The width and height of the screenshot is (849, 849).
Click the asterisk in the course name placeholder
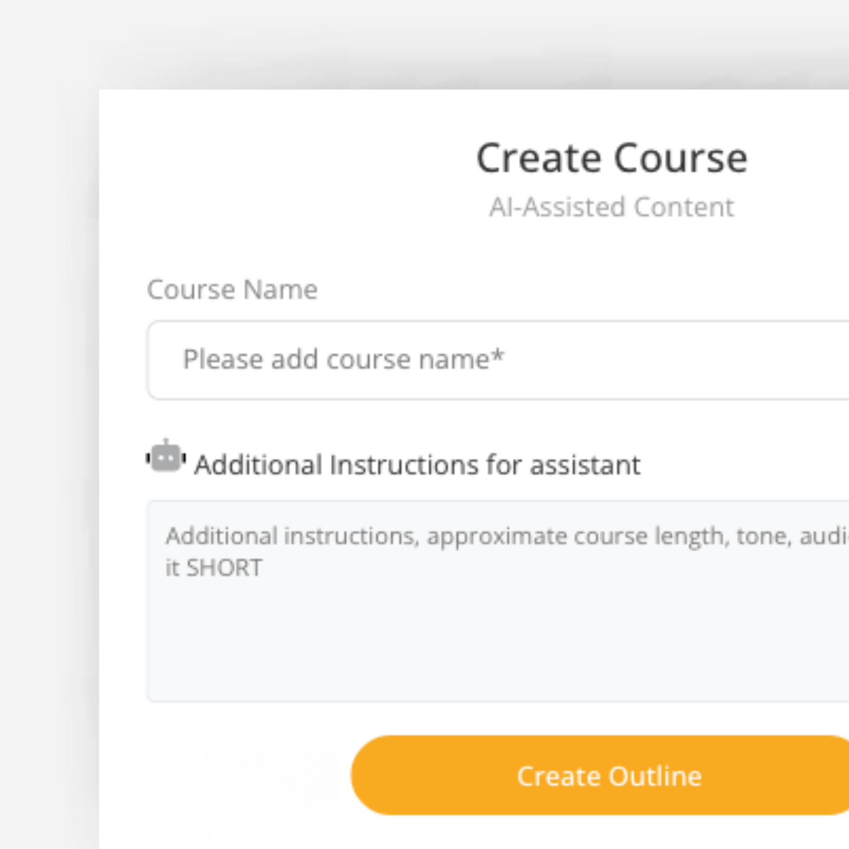click(x=497, y=356)
